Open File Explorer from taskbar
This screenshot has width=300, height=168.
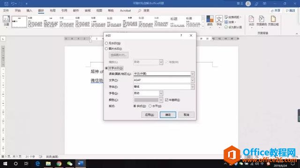coord(48,164)
